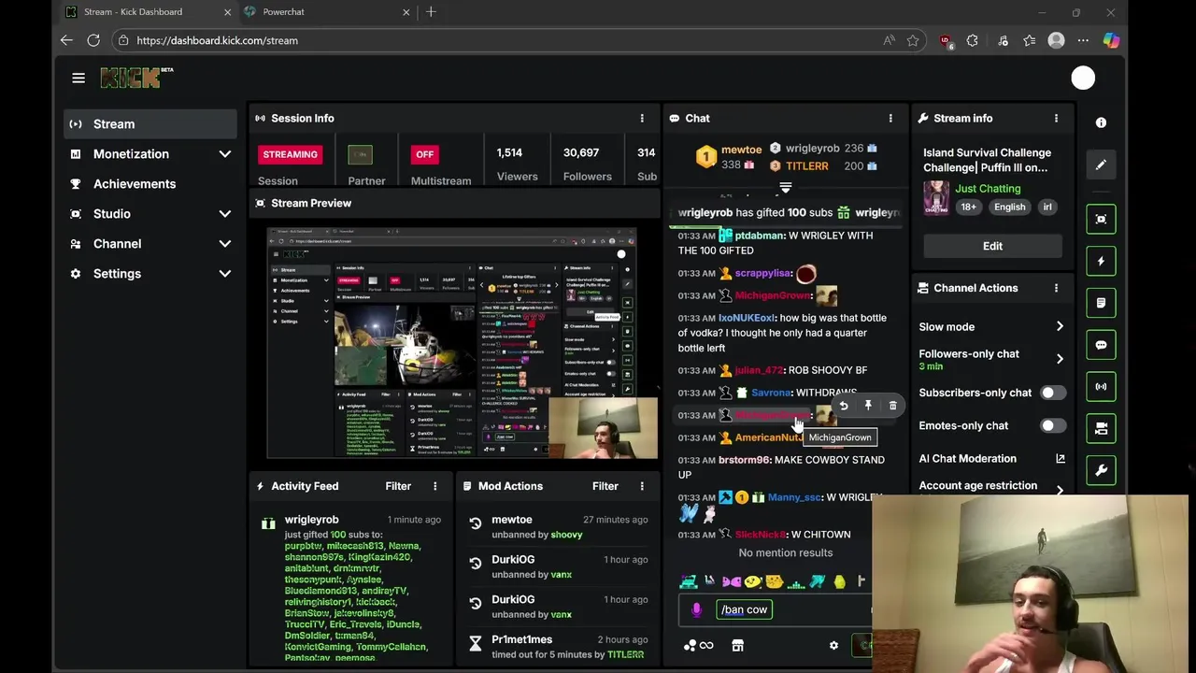This screenshot has height=673, width=1196.
Task: Click the chat bubble icon in the right rail
Action: click(x=1101, y=345)
